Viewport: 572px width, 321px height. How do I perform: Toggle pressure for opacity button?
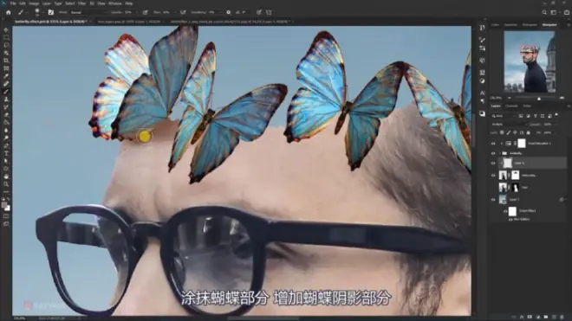tap(146, 12)
